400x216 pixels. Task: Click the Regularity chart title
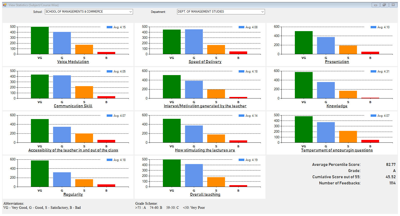pos(73,194)
